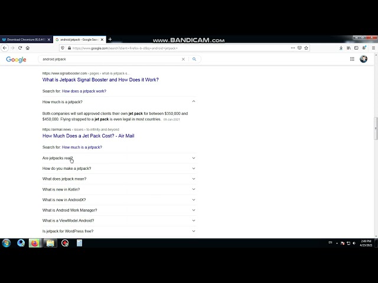Viewport: 378px width, 283px height.
Task: Open 'How Much Does a Jet Pack Cost?' link
Action: click(88, 136)
